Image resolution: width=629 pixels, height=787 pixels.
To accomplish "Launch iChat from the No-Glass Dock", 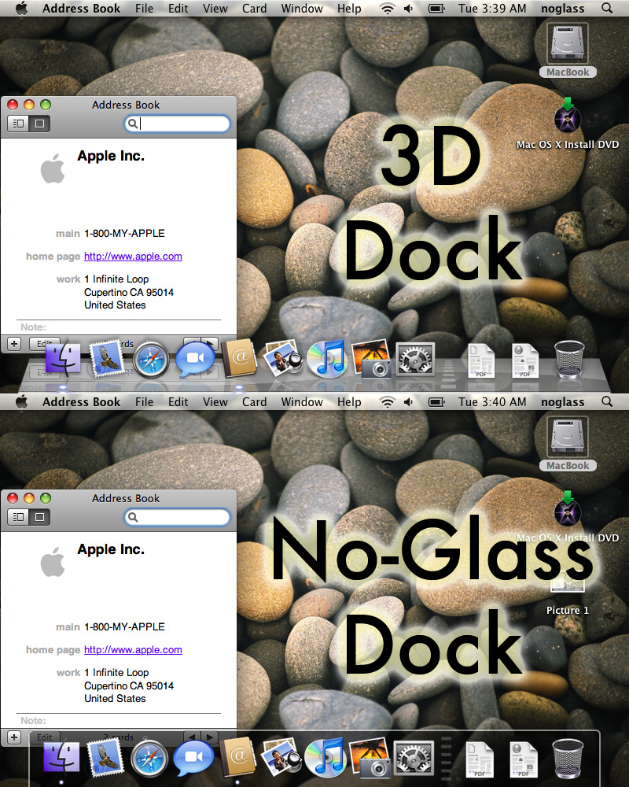I will [193, 757].
